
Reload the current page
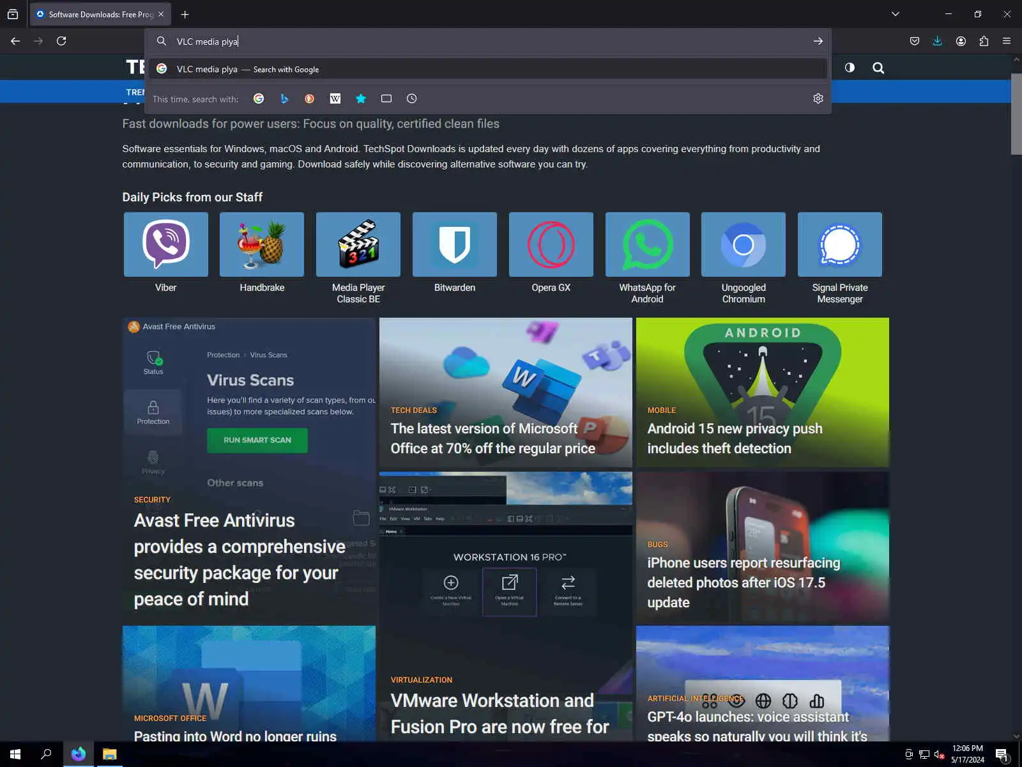(x=61, y=41)
